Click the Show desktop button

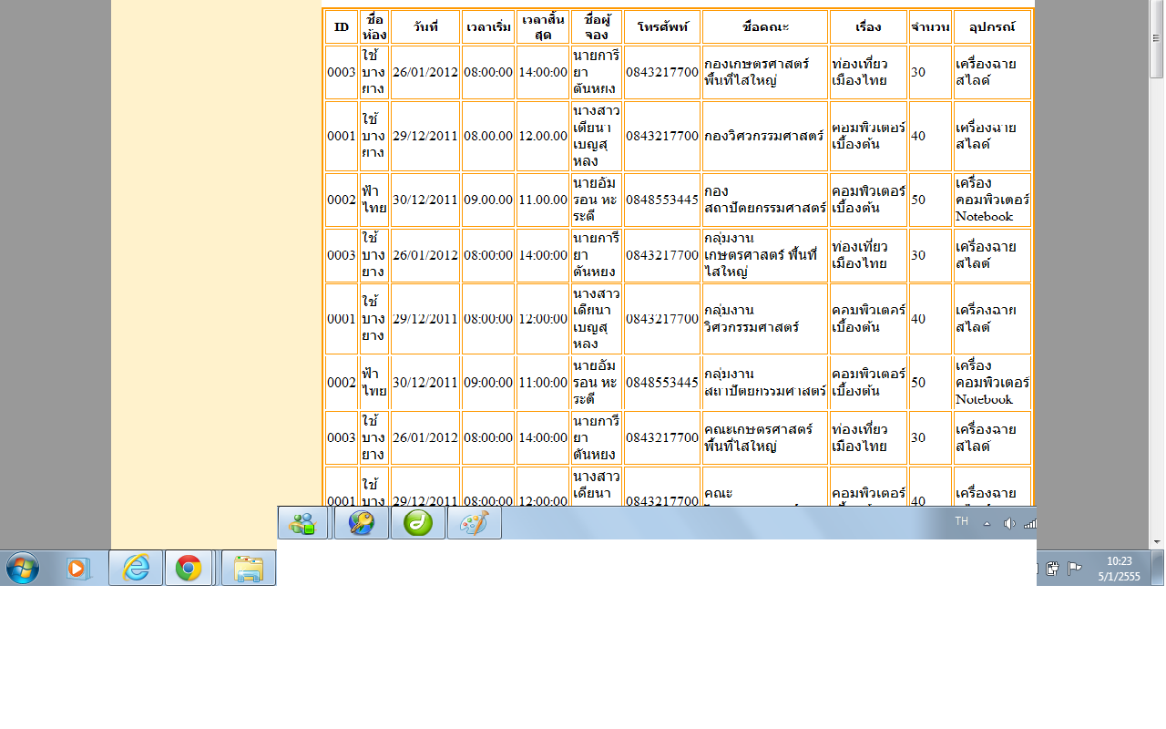(1158, 568)
